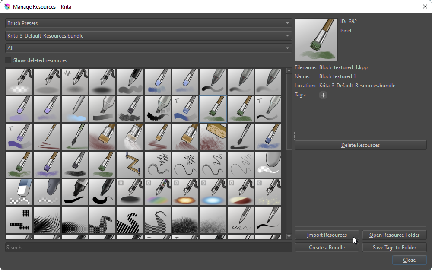Click Create a Bundle
432x270 pixels.
327,248
